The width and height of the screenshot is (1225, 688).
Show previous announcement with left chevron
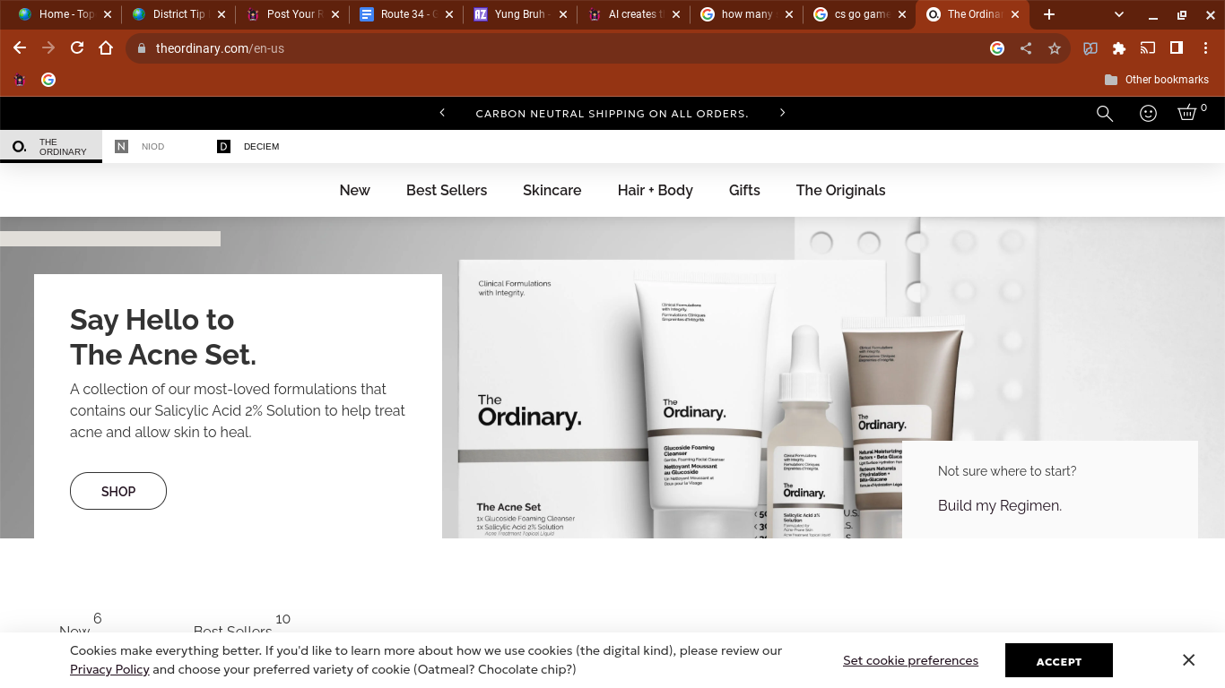[442, 113]
